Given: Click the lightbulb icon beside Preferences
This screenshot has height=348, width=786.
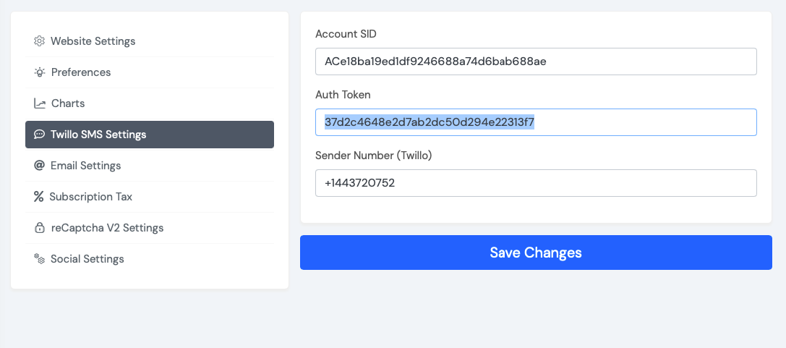Looking at the screenshot, I should tap(40, 72).
